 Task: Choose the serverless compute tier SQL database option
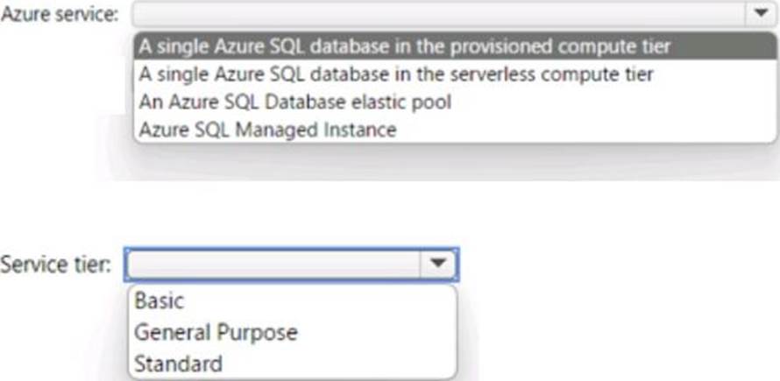(x=455, y=74)
